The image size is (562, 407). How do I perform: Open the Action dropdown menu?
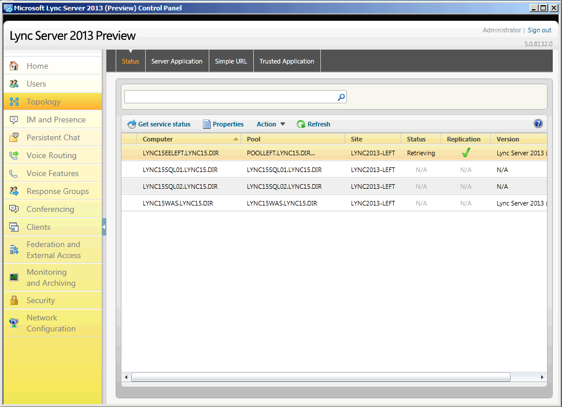click(x=271, y=124)
